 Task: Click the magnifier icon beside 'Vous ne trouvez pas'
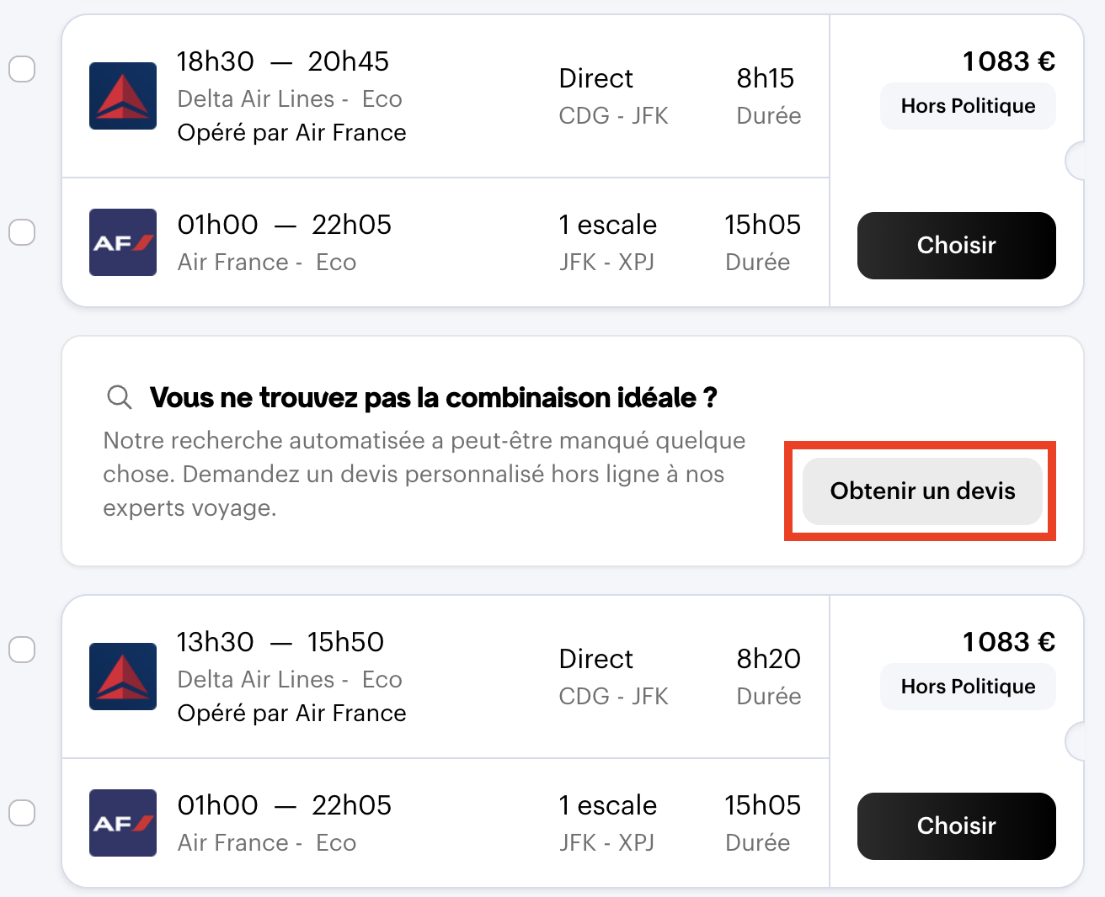point(120,397)
